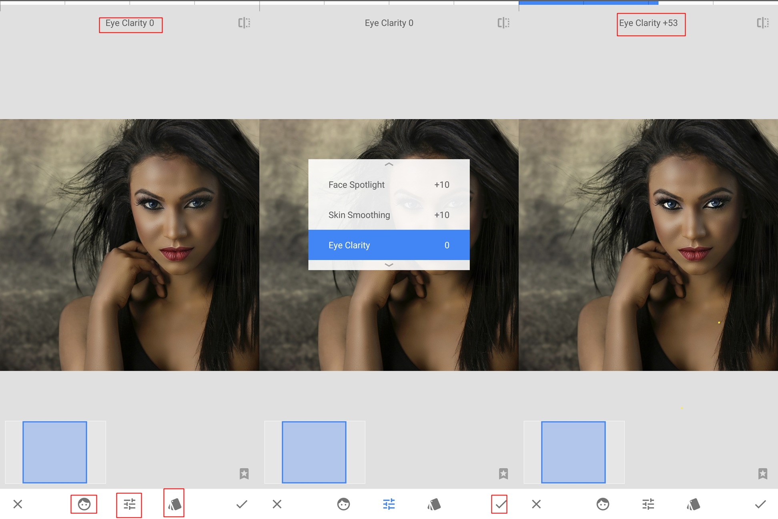
Task: Select the blue preset thumbnail in left screenshot
Action: tap(55, 452)
